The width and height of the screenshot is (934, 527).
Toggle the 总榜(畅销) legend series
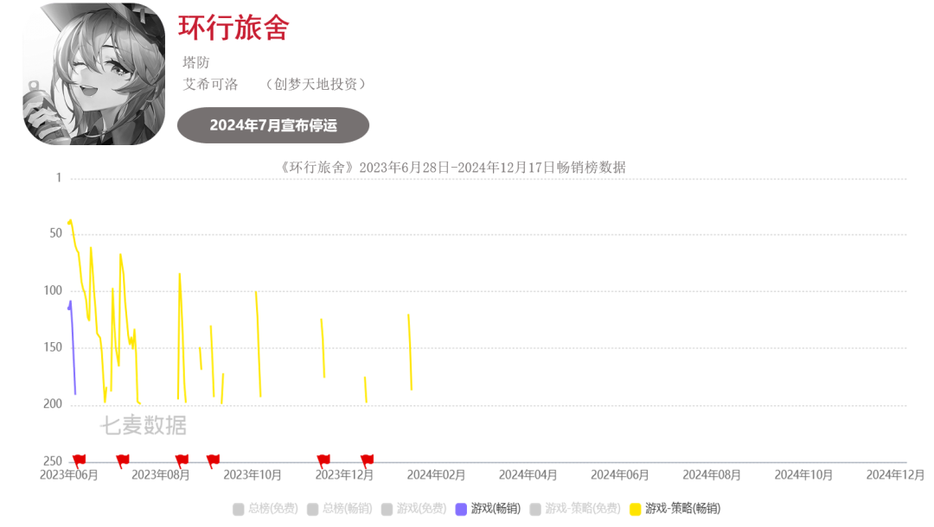(340, 509)
